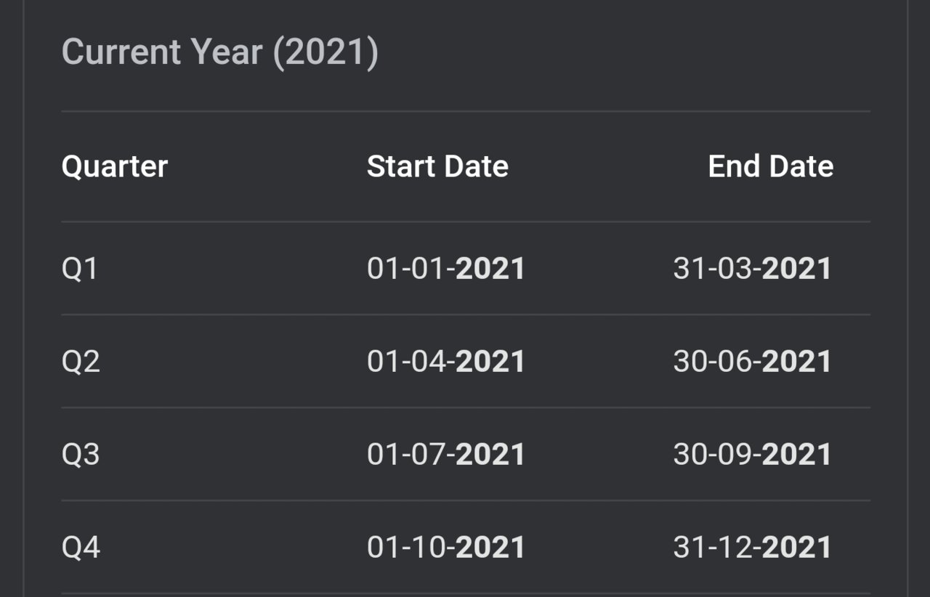Image resolution: width=930 pixels, height=597 pixels.
Task: Select end date 31-12-2021
Action: (x=753, y=548)
